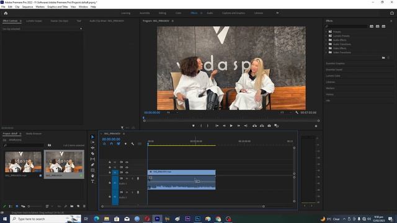
Task: Open the Essential Graphics panel
Action: [x=335, y=63]
